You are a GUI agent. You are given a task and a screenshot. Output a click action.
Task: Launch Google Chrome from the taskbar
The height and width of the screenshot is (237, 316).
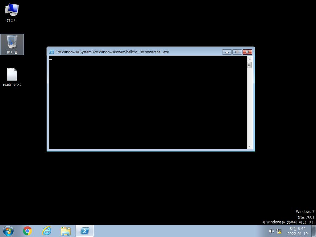coord(27,231)
